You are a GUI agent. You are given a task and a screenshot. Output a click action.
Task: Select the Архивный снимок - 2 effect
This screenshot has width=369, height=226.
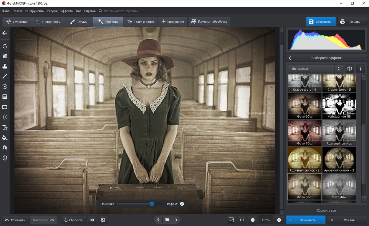pyautogui.click(x=305, y=160)
